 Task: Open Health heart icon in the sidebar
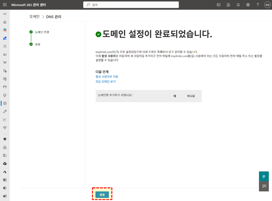pyautogui.click(x=5, y=127)
